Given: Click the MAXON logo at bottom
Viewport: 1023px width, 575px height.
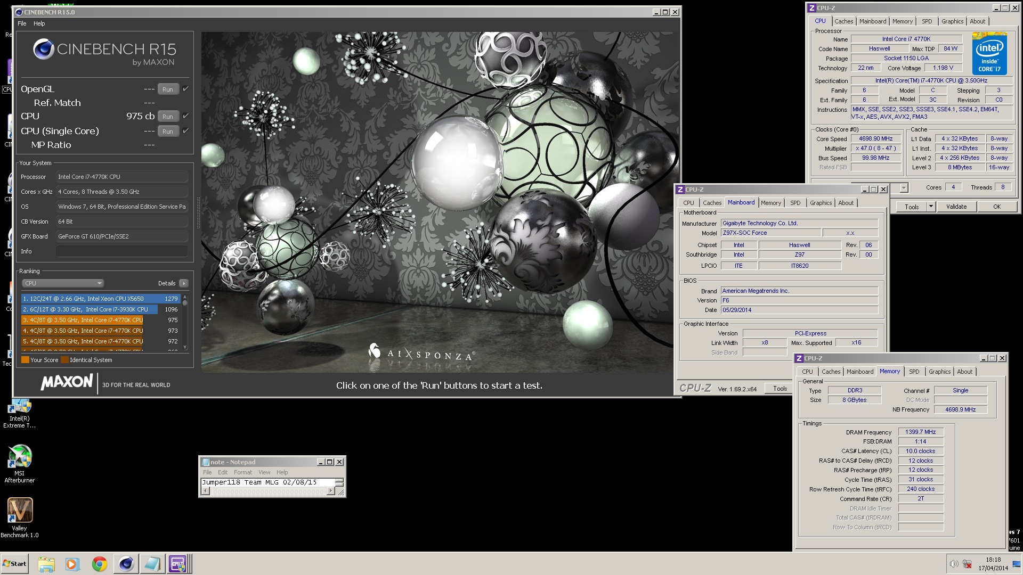Looking at the screenshot, I should (x=67, y=382).
